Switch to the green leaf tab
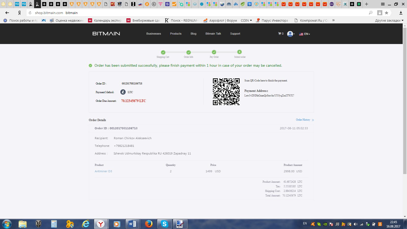407x229 pixels. coord(243,4)
